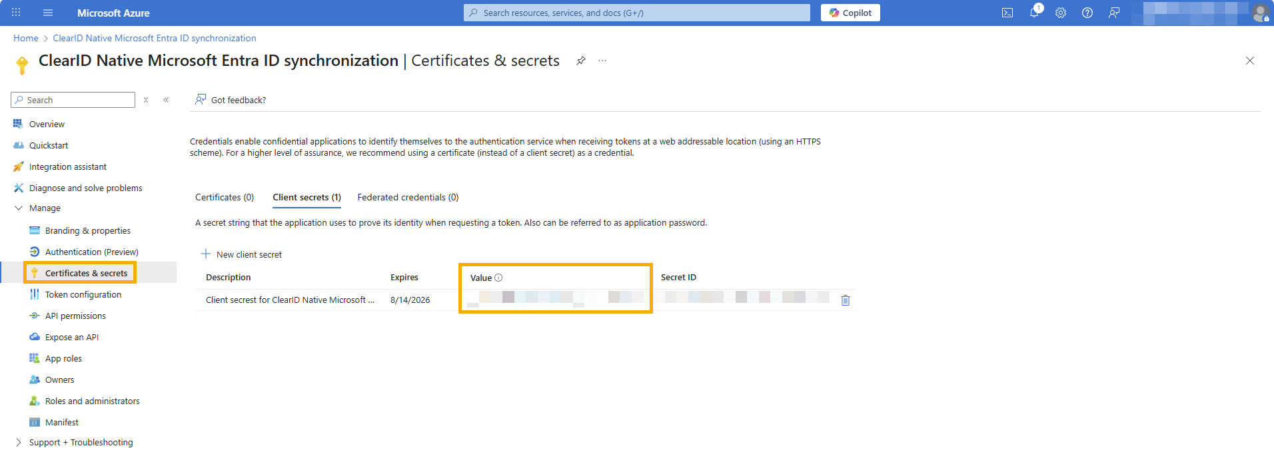
Task: Pin the Certificates & secrets blade
Action: pyautogui.click(x=581, y=61)
